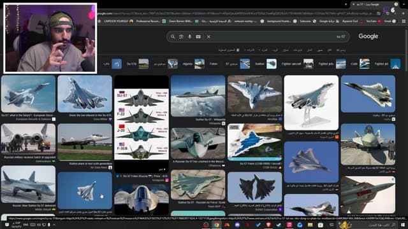Open the pixel camouflage Su-57 banking image
This screenshot has width=408, height=229.
[254, 94]
